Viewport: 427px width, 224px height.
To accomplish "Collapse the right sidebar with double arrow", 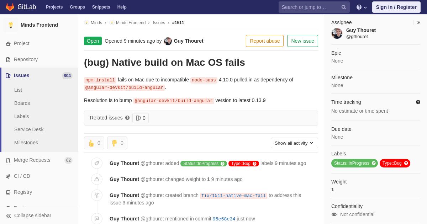I will 419,22.
